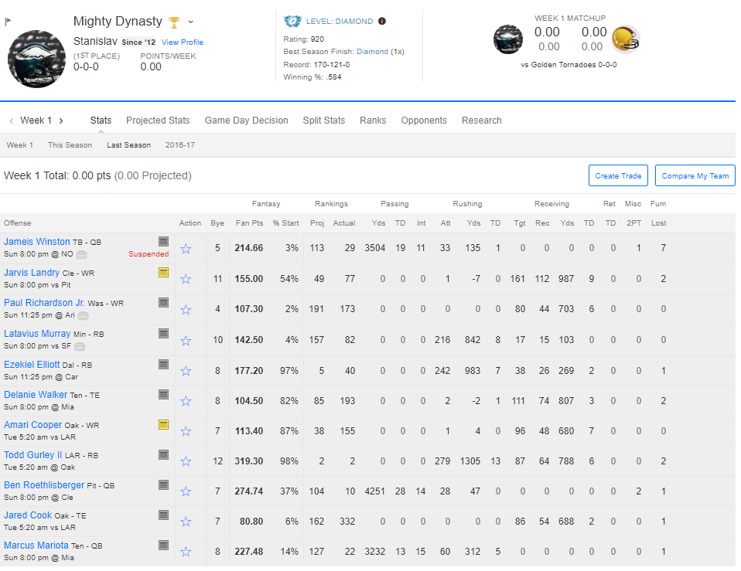The width and height of the screenshot is (741, 571).
Task: Star Ben Roethlisberger
Action: [186, 492]
